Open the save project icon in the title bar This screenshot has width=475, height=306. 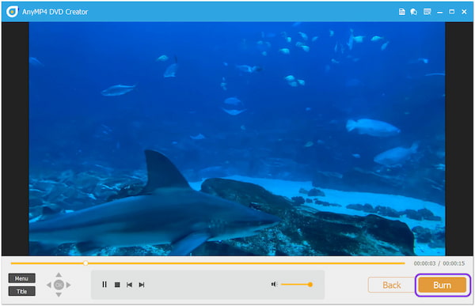pos(402,12)
